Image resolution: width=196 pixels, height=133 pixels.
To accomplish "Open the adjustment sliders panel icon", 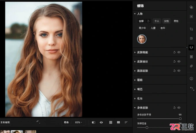I will point(191,38).
